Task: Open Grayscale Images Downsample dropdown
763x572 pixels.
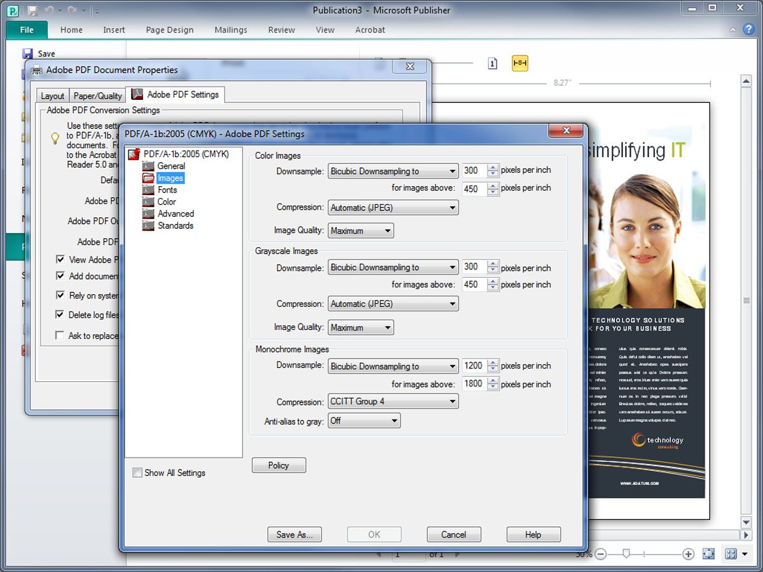Action: 393,268
